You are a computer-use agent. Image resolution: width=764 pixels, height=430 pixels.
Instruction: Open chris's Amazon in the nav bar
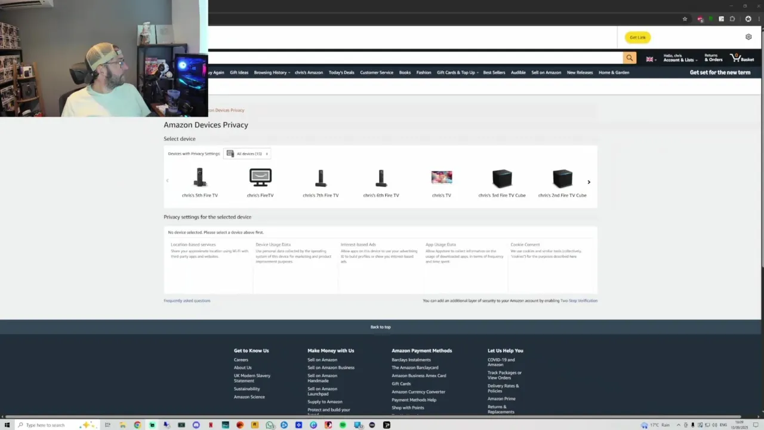(309, 73)
